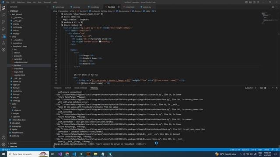Open the Source Control view
This screenshot has width=280, height=157.
pos(3,22)
